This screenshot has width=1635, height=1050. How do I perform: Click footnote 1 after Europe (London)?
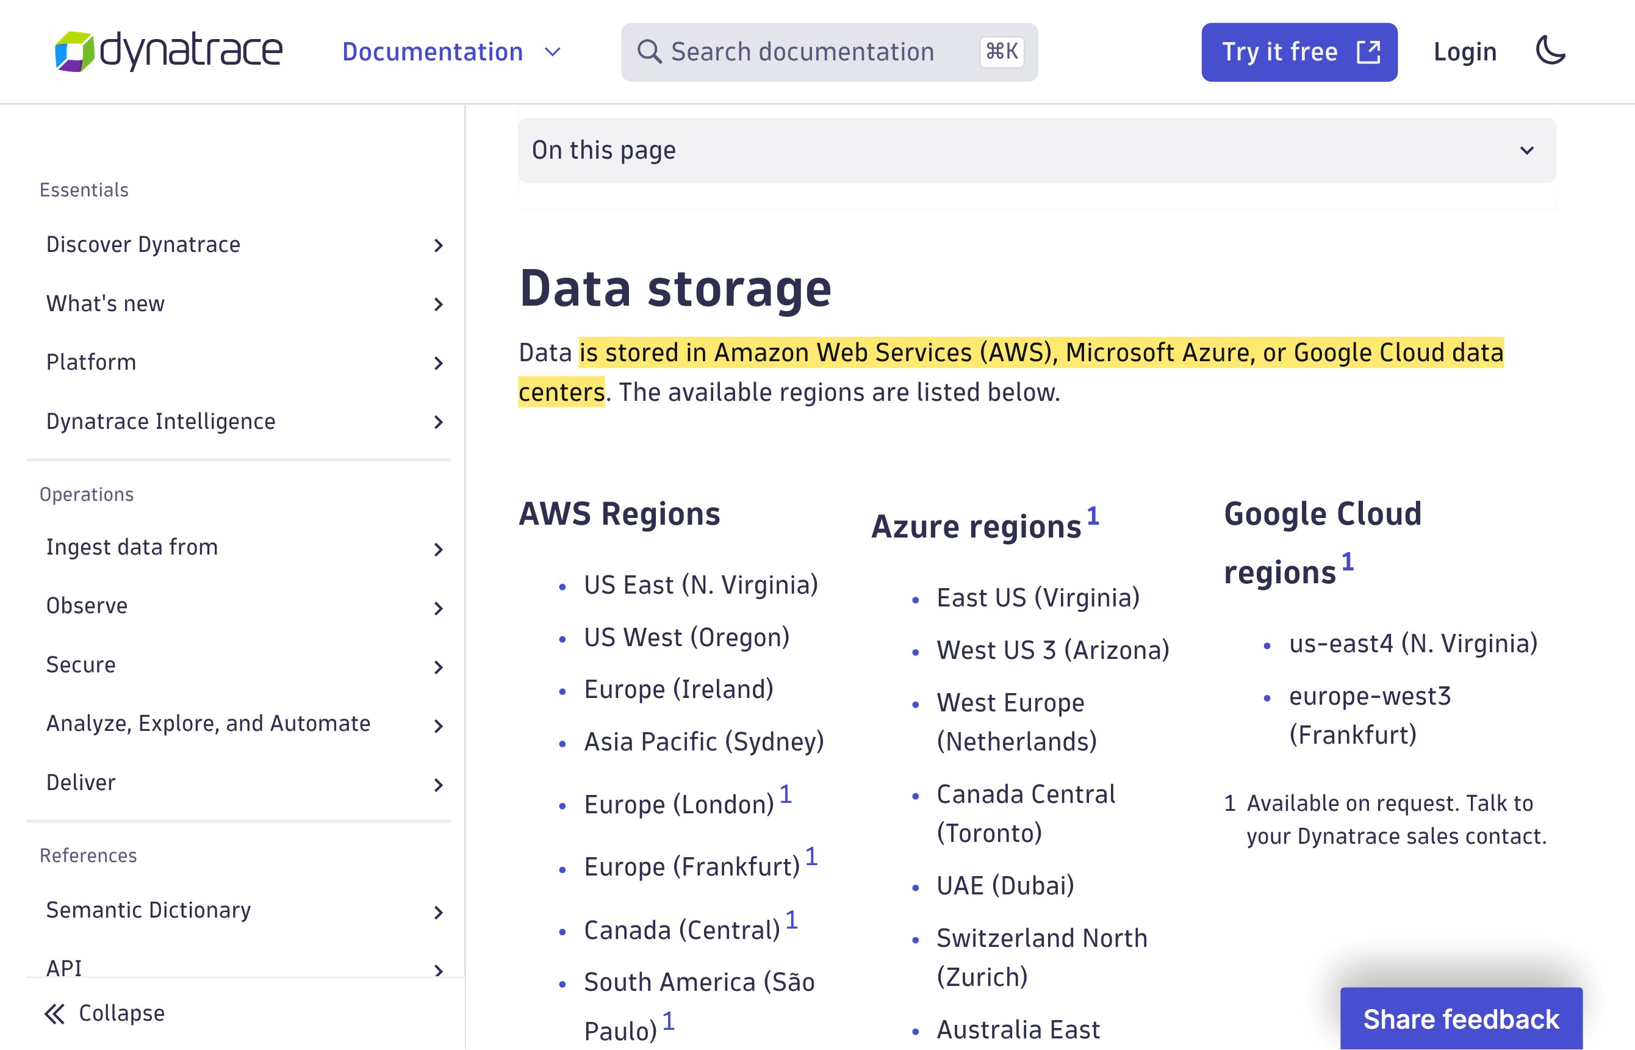[x=785, y=794]
